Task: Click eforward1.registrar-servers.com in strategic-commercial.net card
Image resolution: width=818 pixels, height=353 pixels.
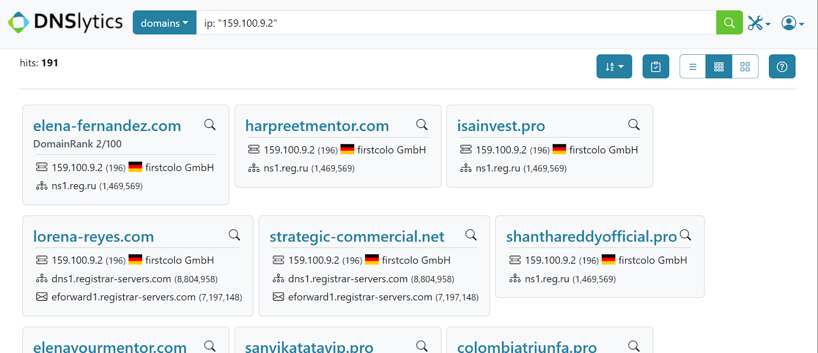Action: pos(360,297)
